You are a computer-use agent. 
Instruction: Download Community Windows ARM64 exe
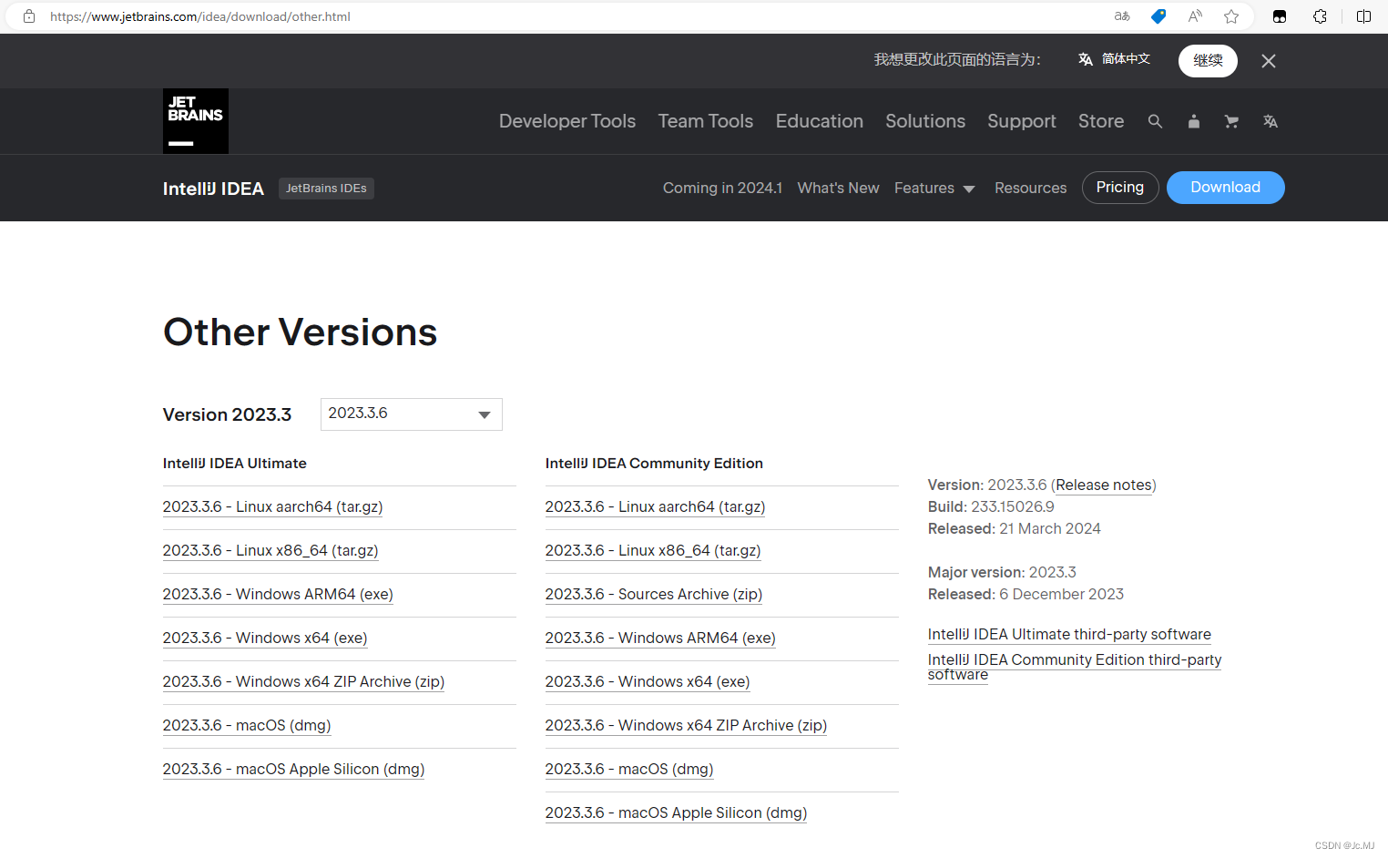point(660,638)
